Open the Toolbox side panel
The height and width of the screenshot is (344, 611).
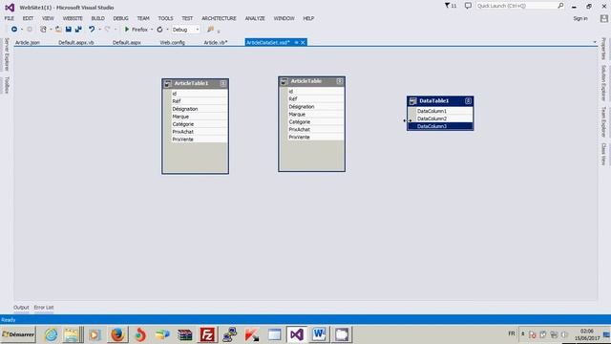point(7,85)
